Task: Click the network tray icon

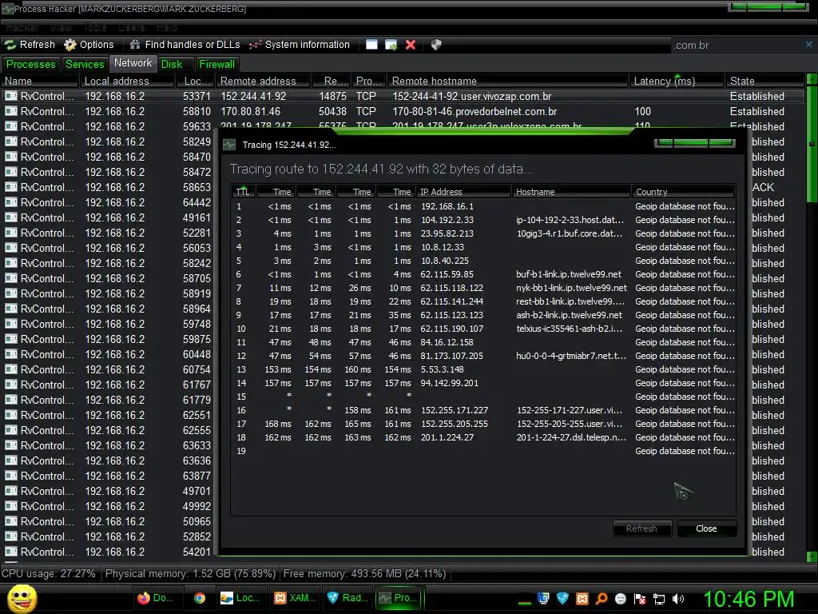Action: coord(659,599)
